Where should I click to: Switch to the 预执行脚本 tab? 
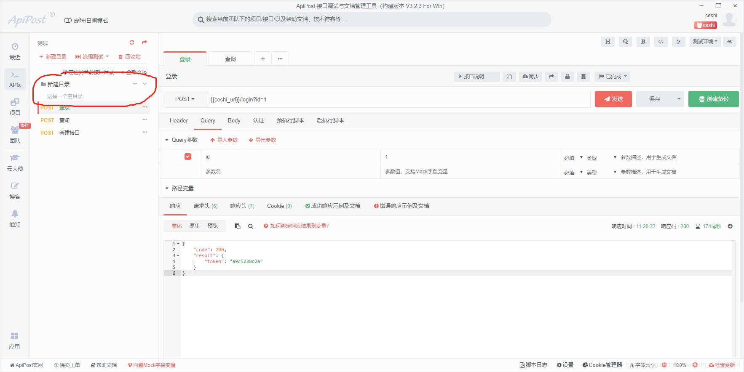[x=290, y=121]
